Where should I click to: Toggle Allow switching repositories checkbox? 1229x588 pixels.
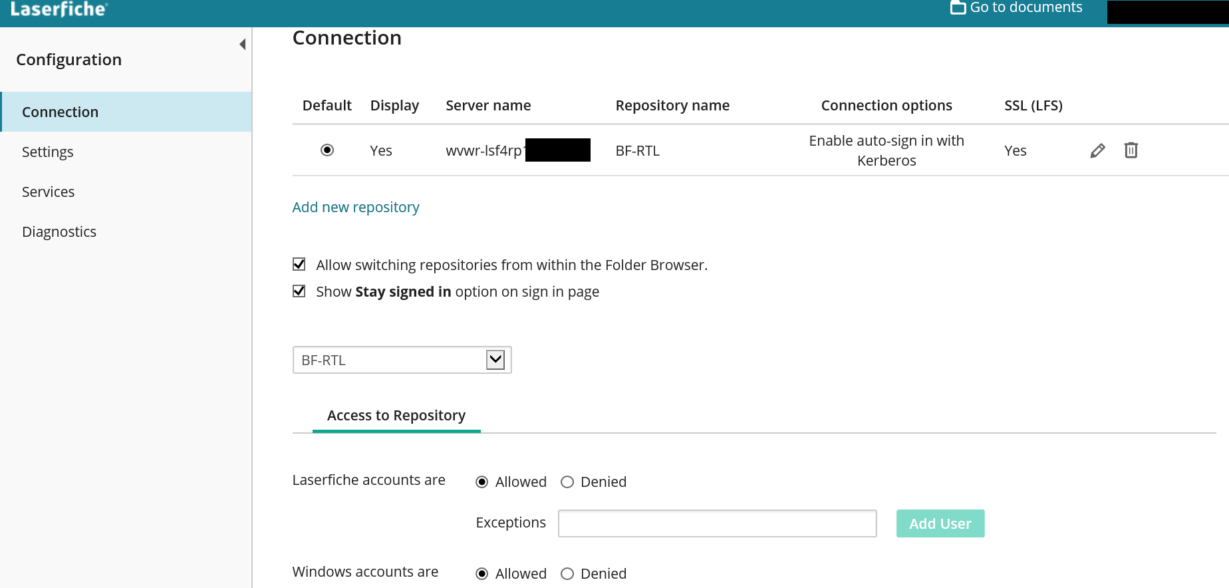click(x=299, y=265)
